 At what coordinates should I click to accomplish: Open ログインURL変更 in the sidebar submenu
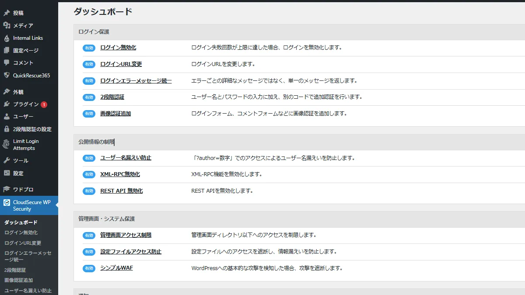(x=23, y=243)
